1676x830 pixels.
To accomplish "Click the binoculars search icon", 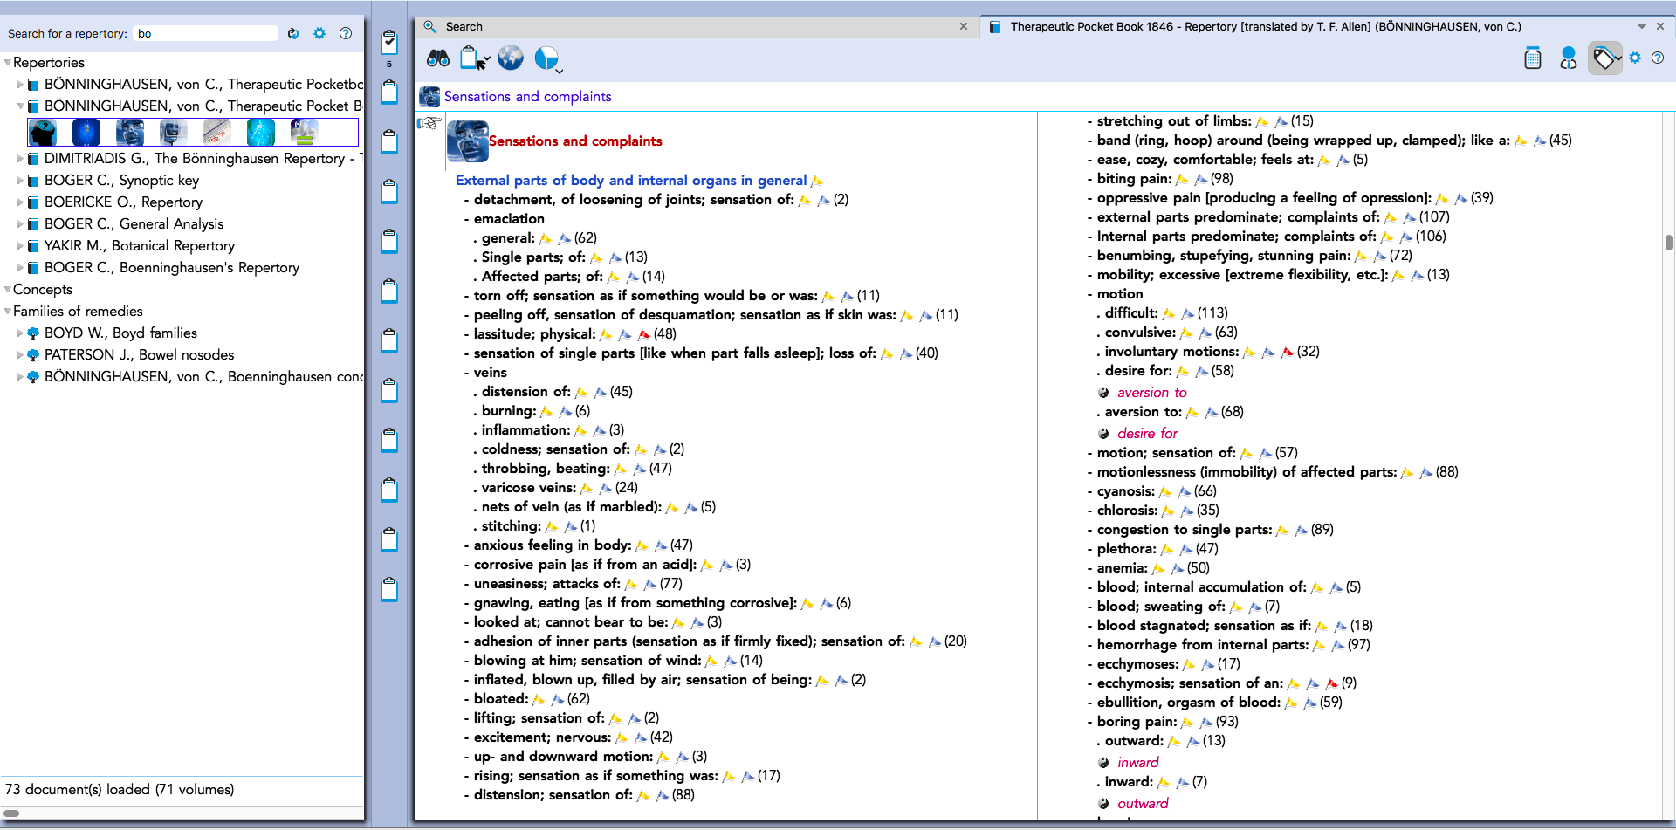I will tap(437, 58).
